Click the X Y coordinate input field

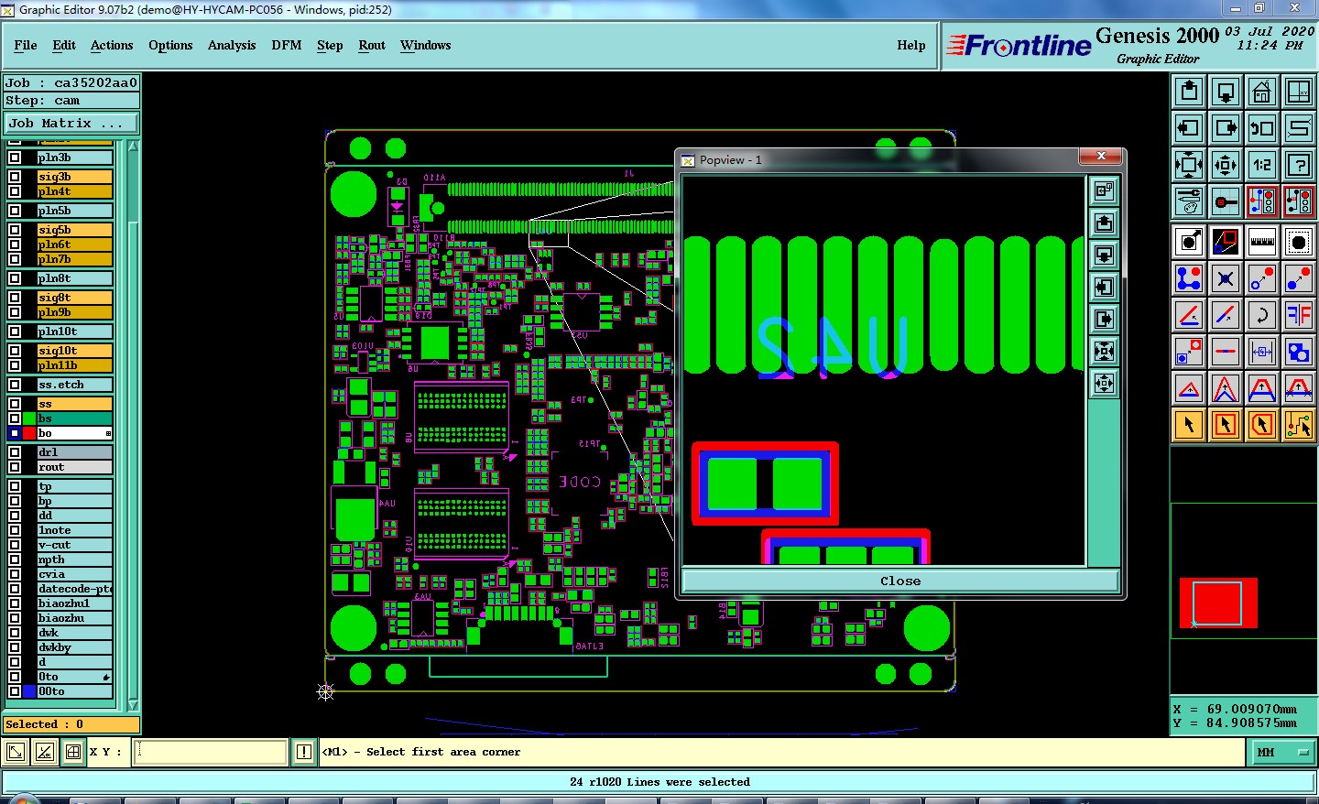pyautogui.click(x=211, y=752)
